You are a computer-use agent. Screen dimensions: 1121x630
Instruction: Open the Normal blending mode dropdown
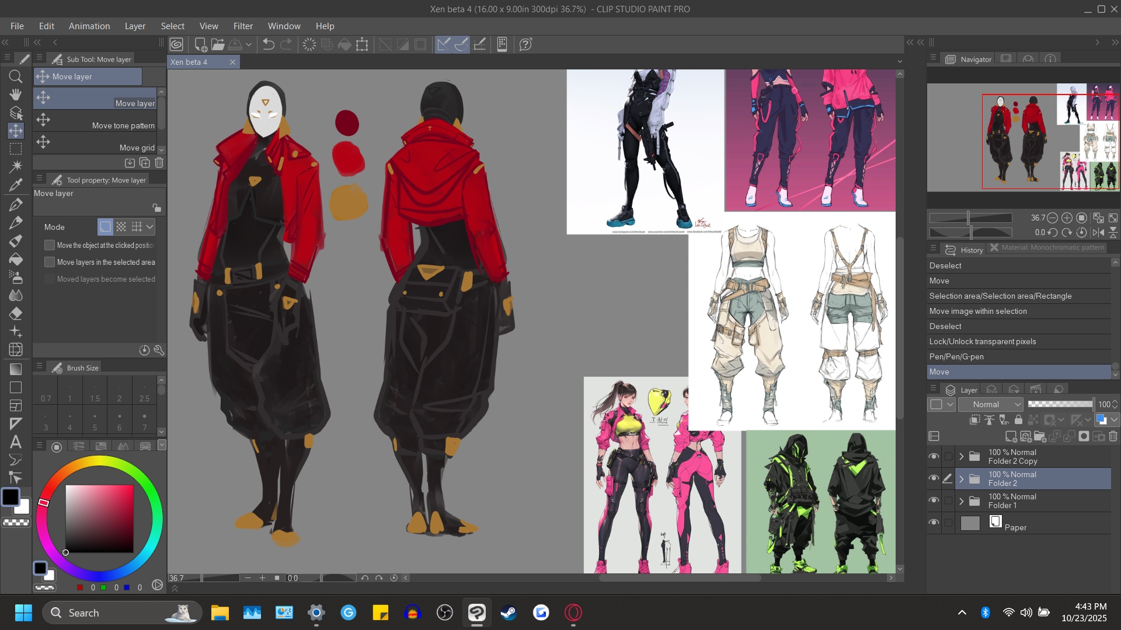pyautogui.click(x=991, y=404)
